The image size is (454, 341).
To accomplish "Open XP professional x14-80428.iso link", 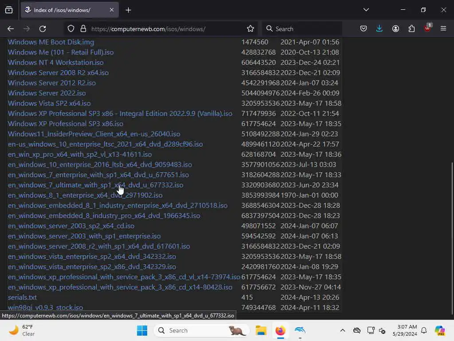I will 120,287.
